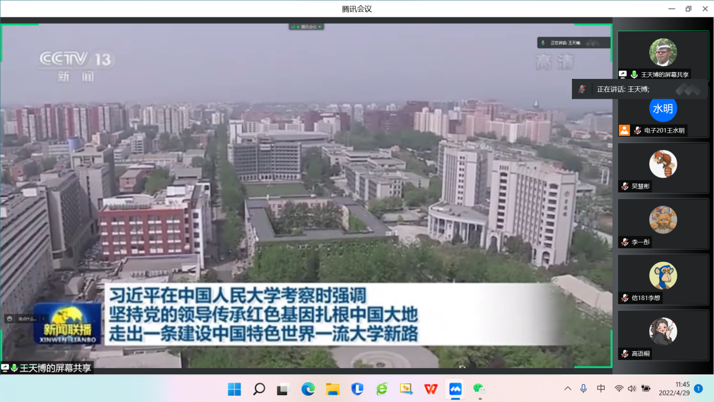Open WPS Office from taskbar
This screenshot has width=714, height=402.
pyautogui.click(x=431, y=389)
